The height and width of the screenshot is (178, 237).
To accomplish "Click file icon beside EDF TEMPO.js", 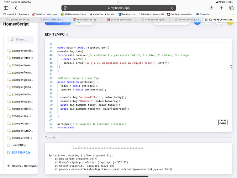I will [9, 152].
